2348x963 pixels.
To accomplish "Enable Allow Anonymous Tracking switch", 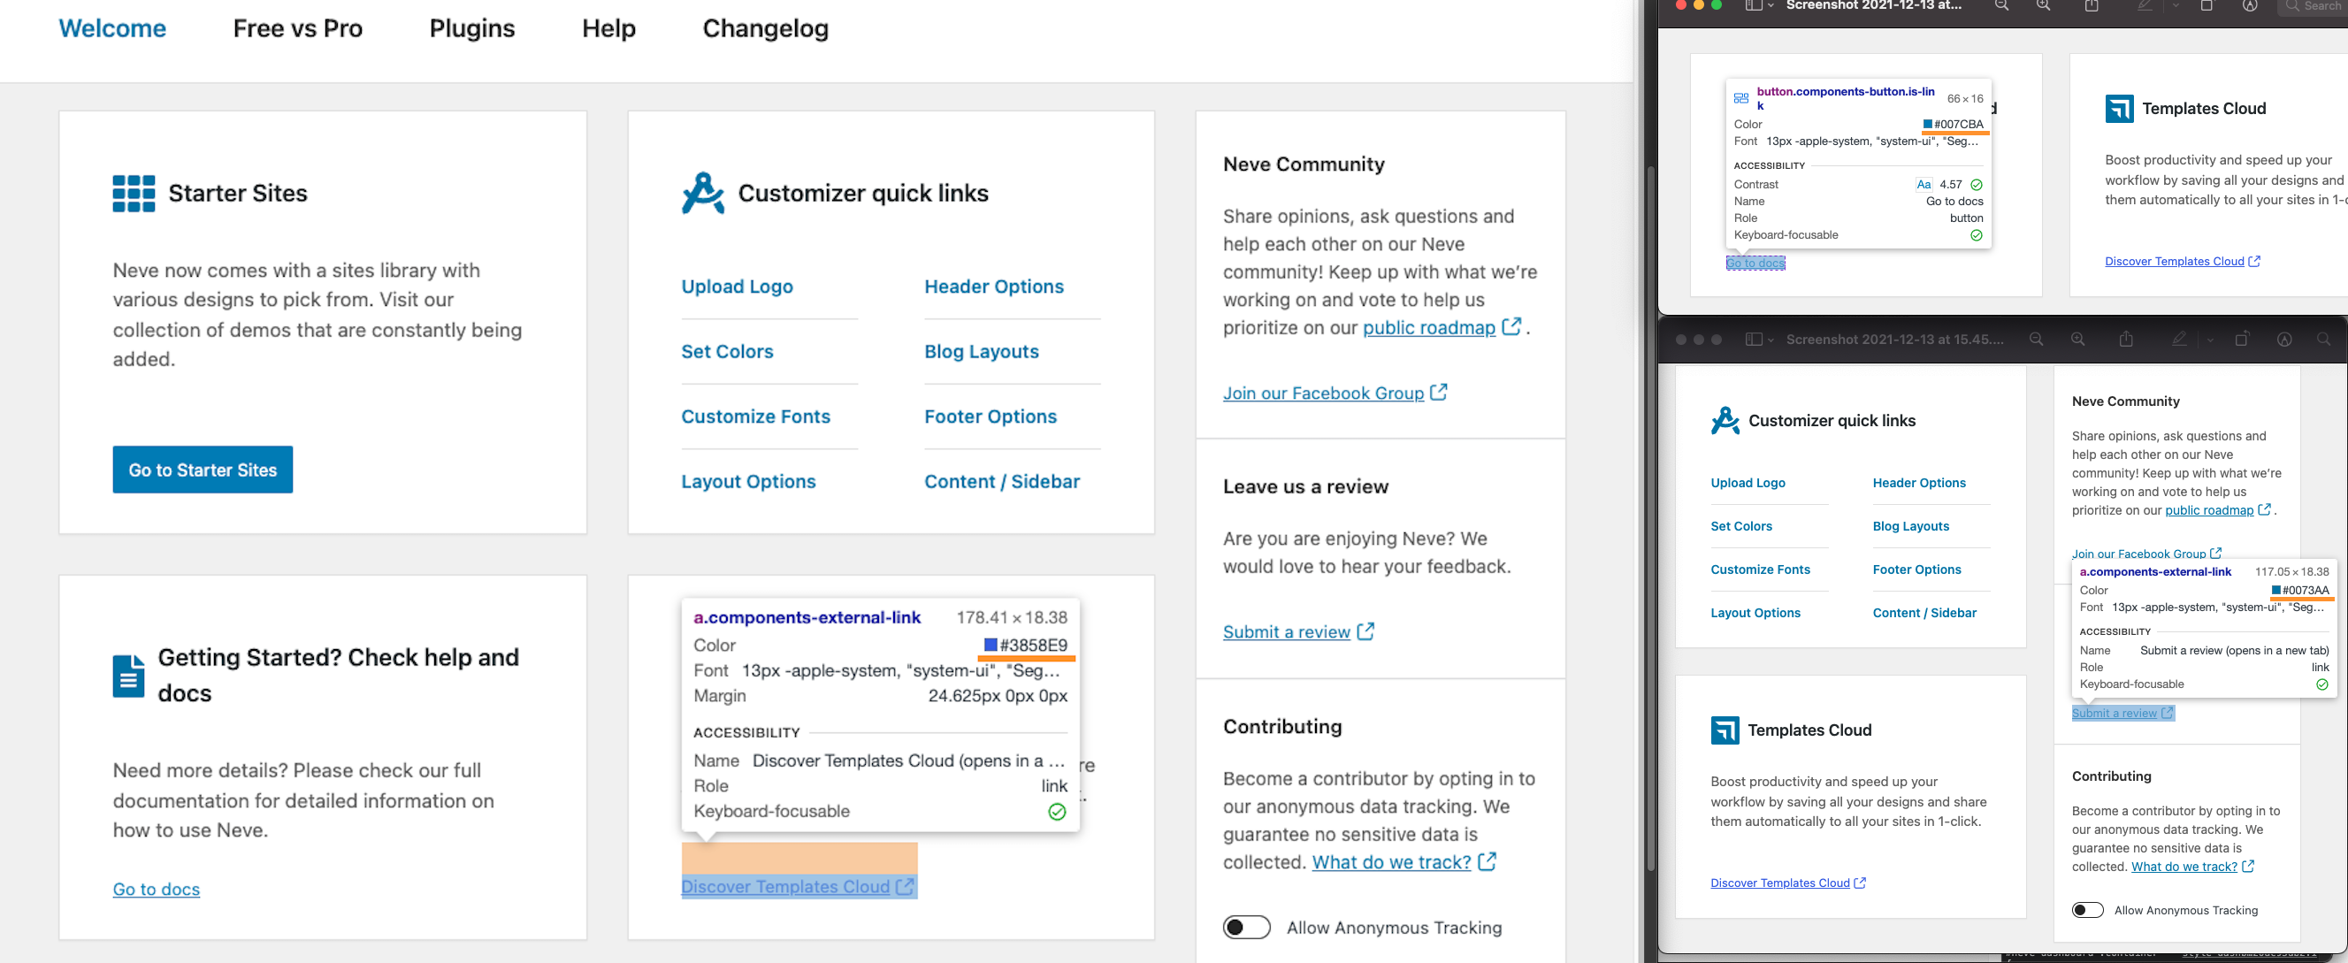I will (x=1246, y=927).
